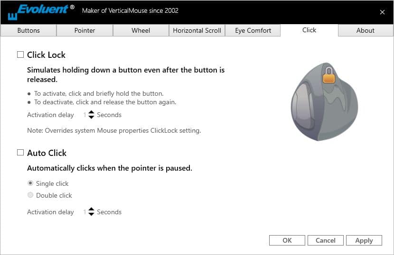The height and width of the screenshot is (255, 394).
Task: Click 'To activate, click and briefly hold' text
Action: 99,93
